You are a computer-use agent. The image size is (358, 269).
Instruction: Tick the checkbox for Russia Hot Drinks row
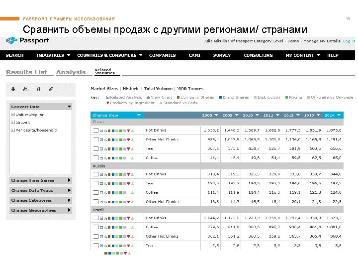tap(95, 174)
